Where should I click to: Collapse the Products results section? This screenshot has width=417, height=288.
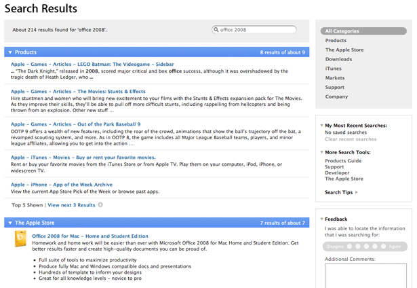point(10,52)
